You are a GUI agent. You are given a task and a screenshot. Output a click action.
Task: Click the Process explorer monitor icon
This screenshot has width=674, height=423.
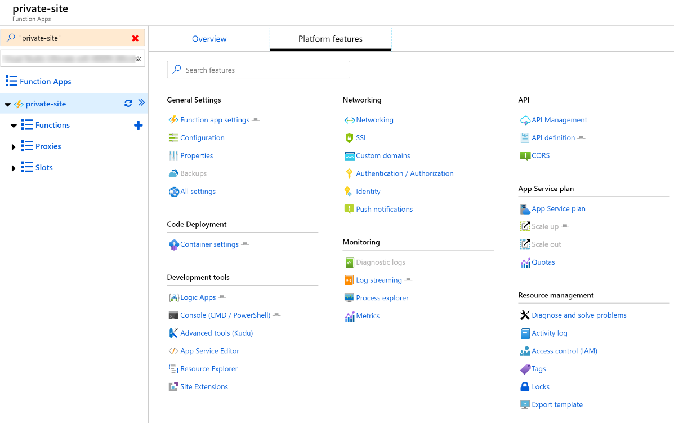point(350,298)
